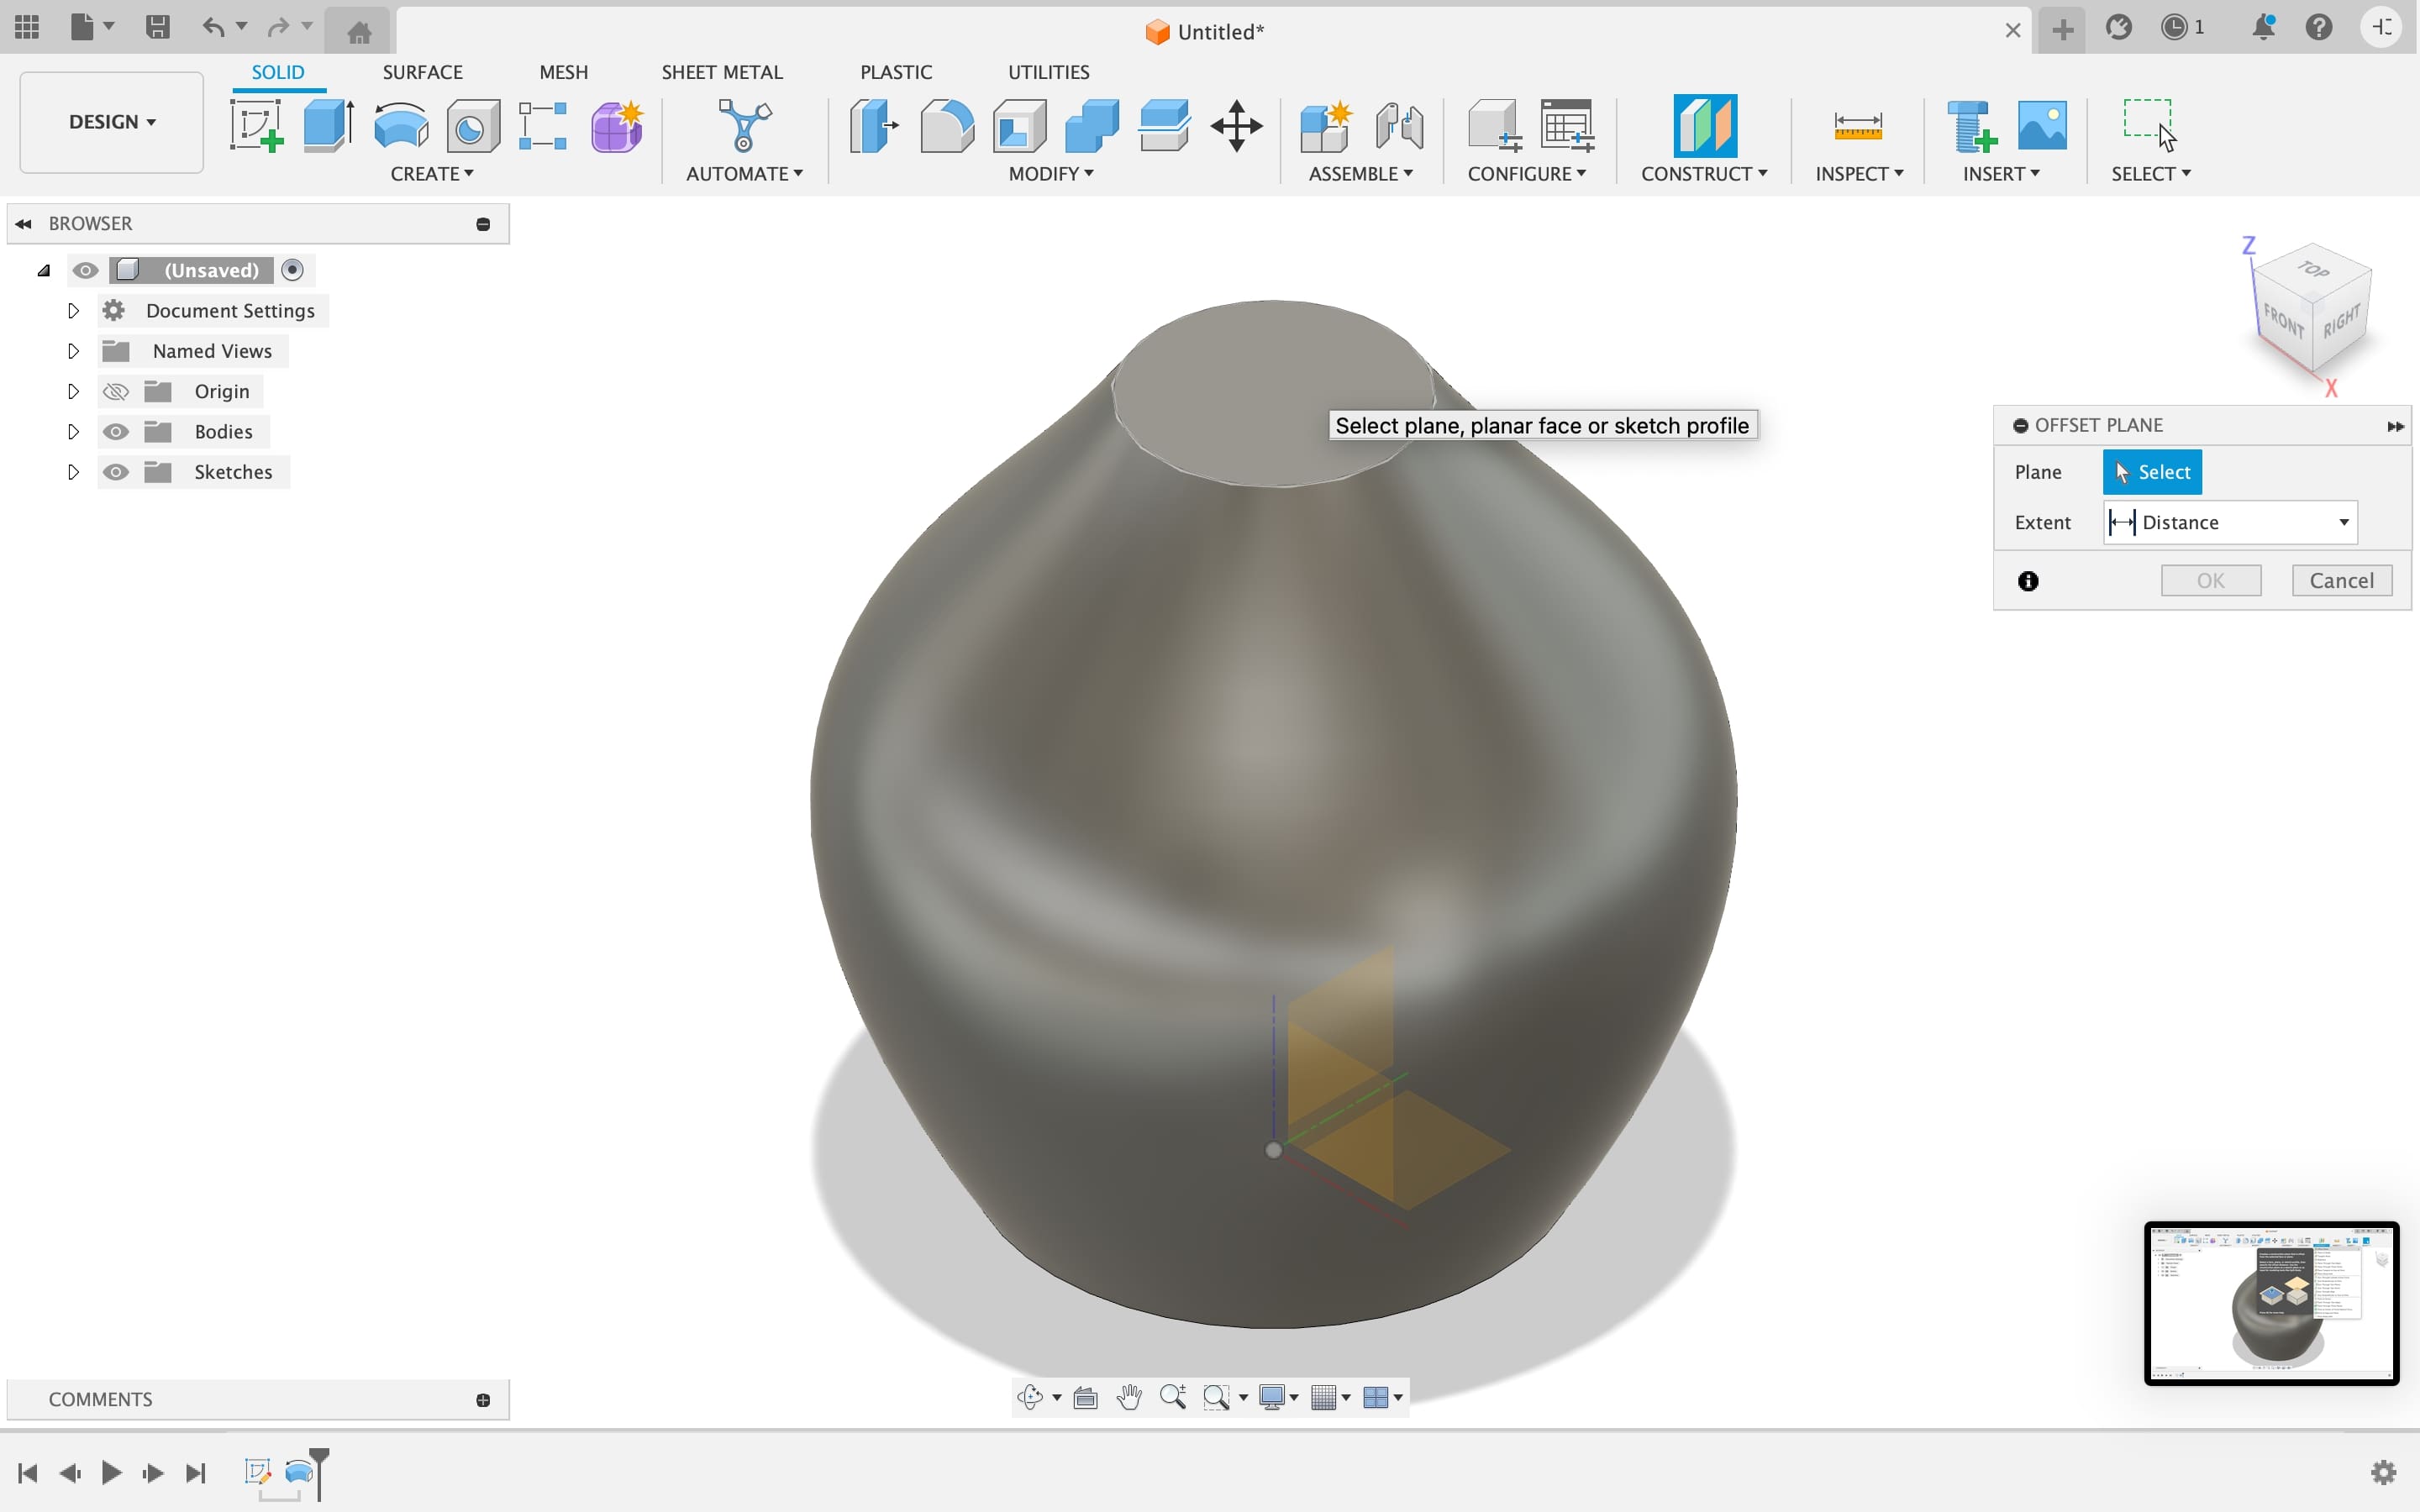Open the data panel grid icon
The height and width of the screenshot is (1512, 2420).
click(27, 27)
